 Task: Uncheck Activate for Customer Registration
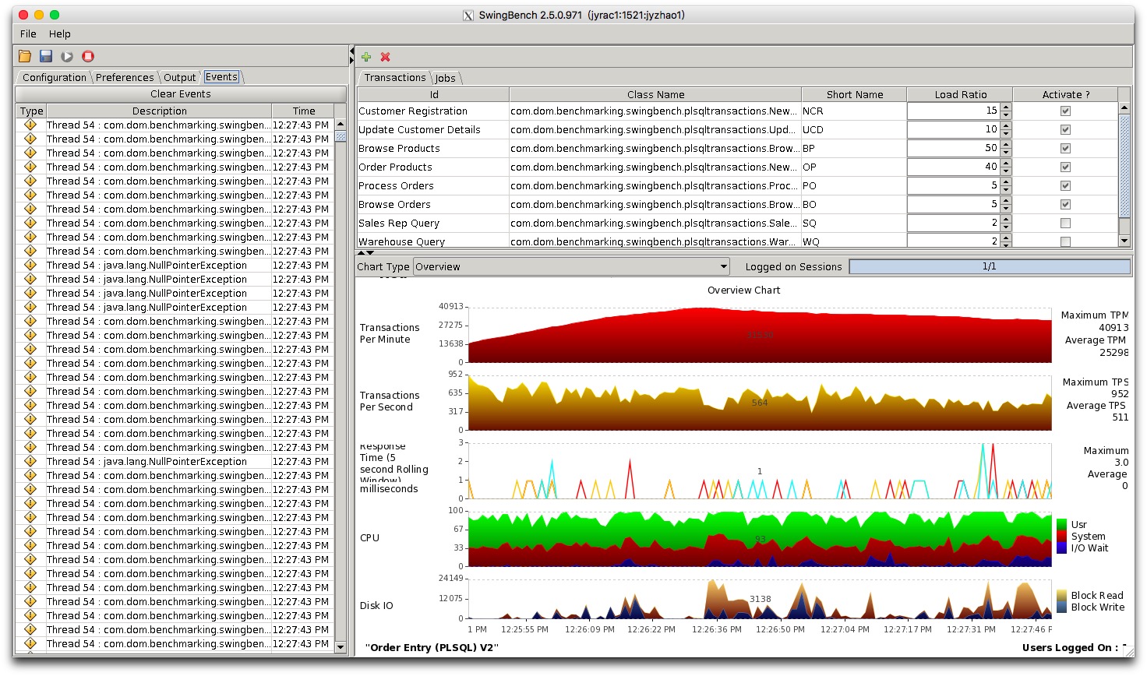point(1065,111)
